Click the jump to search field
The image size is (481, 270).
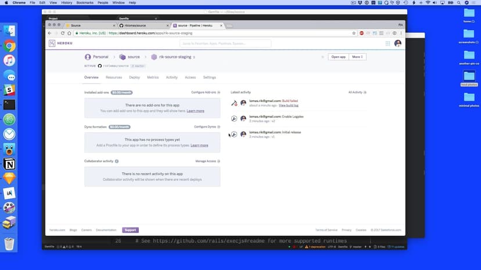227,43
